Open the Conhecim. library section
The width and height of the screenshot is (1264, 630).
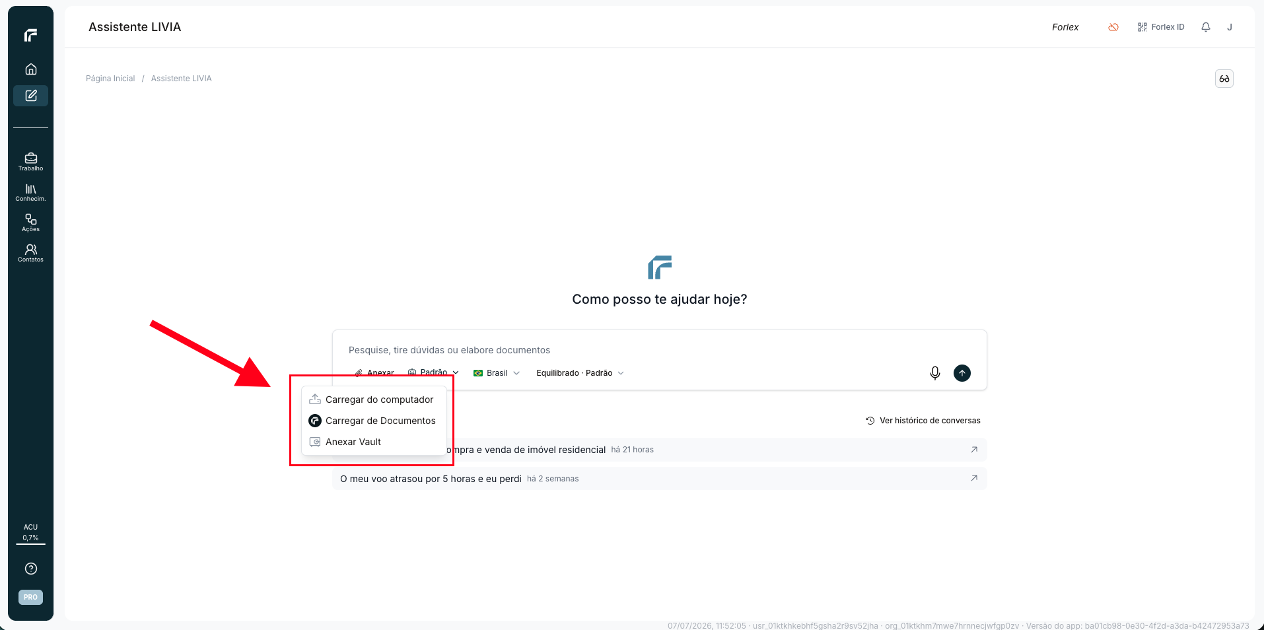click(x=30, y=192)
